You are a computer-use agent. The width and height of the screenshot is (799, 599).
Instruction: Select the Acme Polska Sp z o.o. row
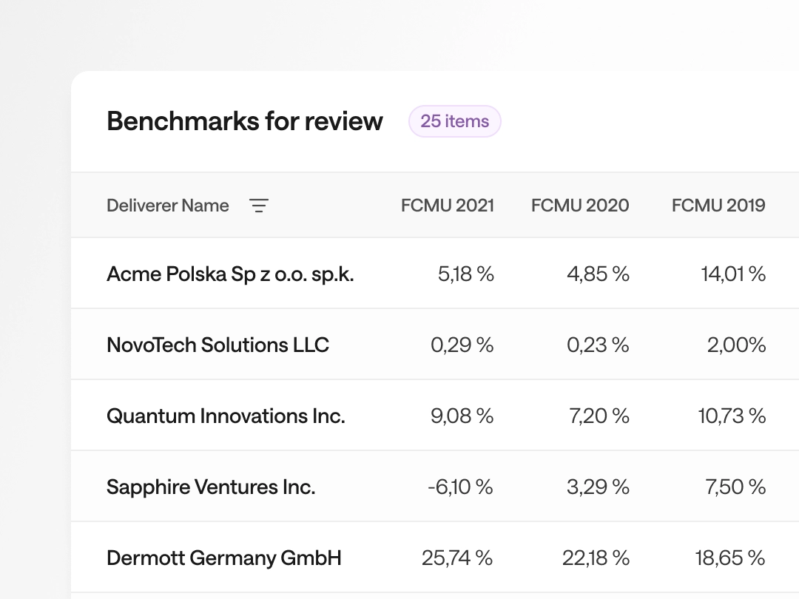click(x=230, y=274)
